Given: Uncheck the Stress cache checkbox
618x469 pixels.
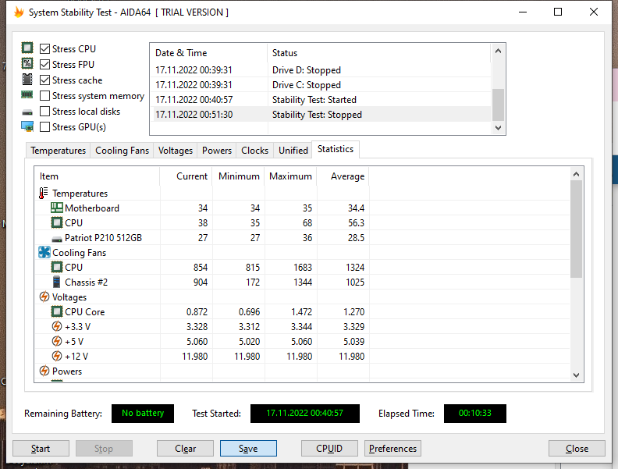Looking at the screenshot, I should coord(45,80).
